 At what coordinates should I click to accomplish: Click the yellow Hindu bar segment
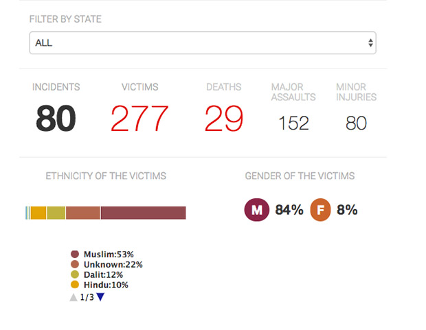pyautogui.click(x=38, y=213)
